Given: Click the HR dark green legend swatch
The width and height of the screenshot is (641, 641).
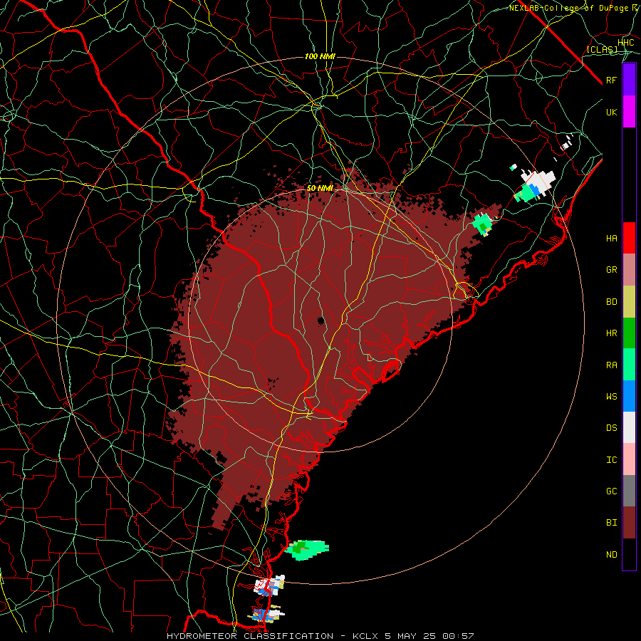Looking at the screenshot, I should tap(629, 333).
